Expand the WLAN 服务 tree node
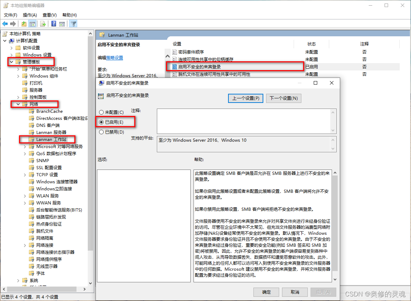411x301 pixels. 25,196
